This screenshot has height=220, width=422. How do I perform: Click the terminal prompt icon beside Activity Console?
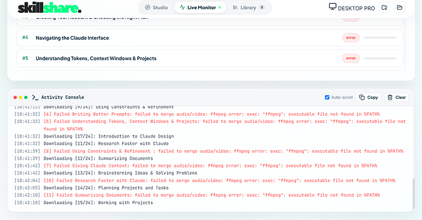[35, 97]
